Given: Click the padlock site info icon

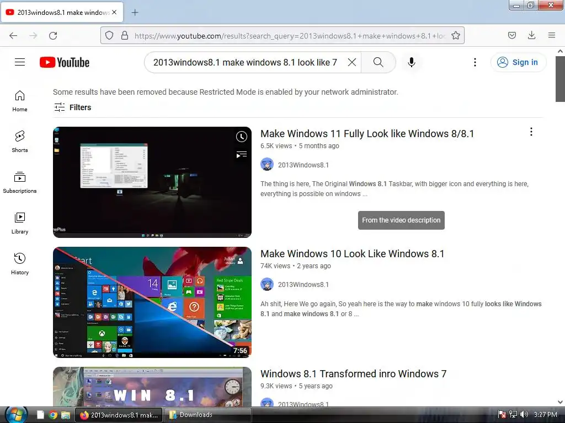Looking at the screenshot, I should coord(125,36).
